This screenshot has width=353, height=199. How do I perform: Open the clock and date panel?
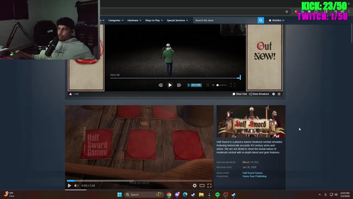[x=345, y=195]
